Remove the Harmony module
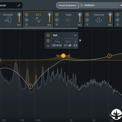 tap(87, 24)
